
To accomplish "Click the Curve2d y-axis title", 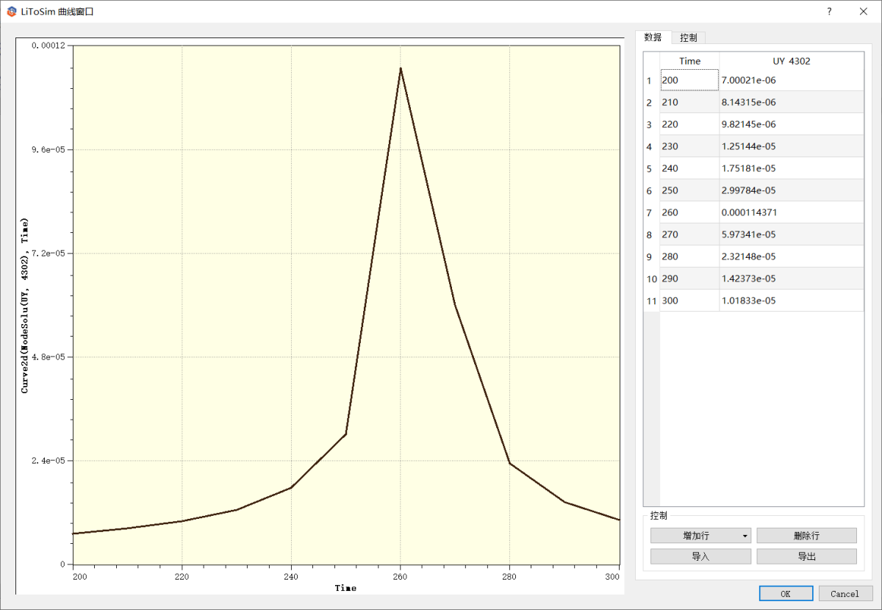I will (24, 305).
